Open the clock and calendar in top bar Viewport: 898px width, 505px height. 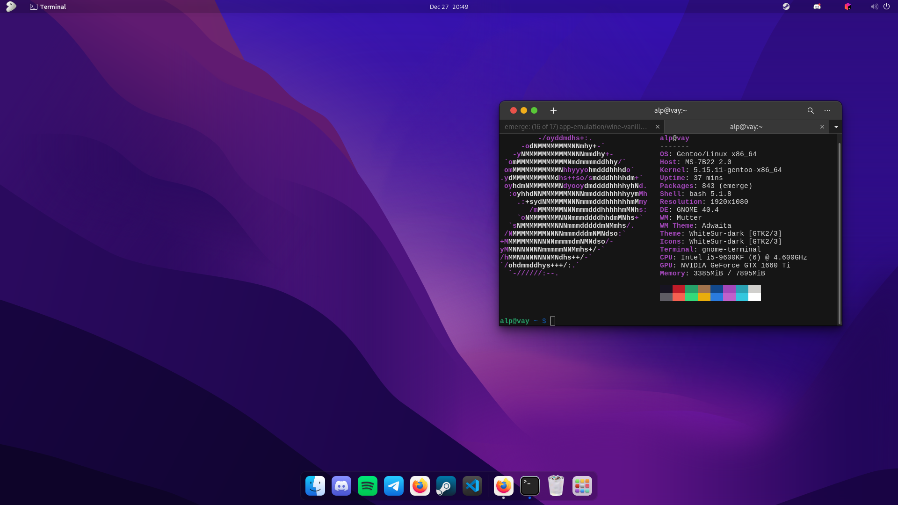point(449,7)
